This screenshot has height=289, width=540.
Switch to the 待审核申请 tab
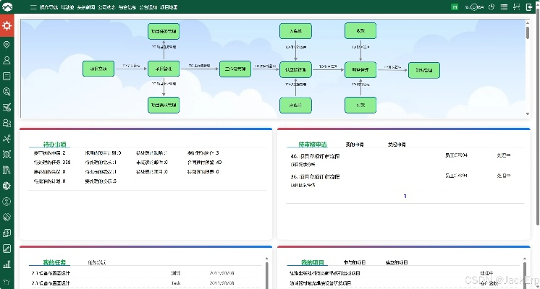pyautogui.click(x=313, y=144)
